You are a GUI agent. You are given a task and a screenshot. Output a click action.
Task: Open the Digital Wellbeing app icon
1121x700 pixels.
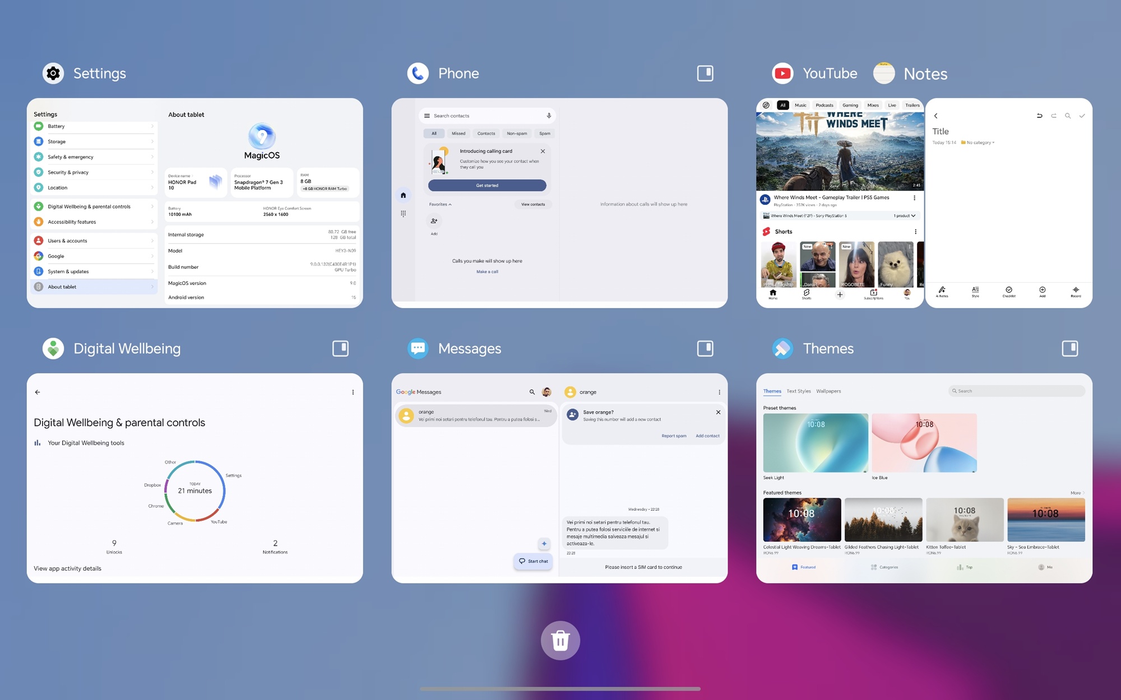coord(53,348)
